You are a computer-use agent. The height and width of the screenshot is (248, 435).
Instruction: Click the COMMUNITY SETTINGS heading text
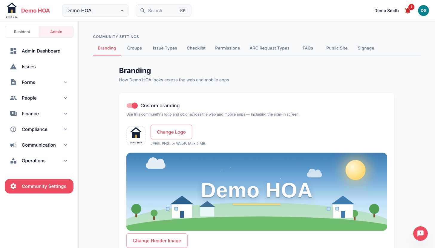(x=116, y=37)
